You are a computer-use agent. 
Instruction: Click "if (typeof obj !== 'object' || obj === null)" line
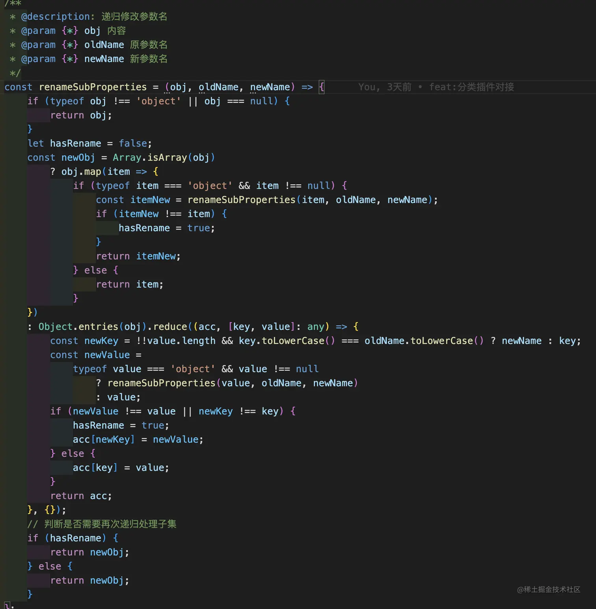[159, 101]
